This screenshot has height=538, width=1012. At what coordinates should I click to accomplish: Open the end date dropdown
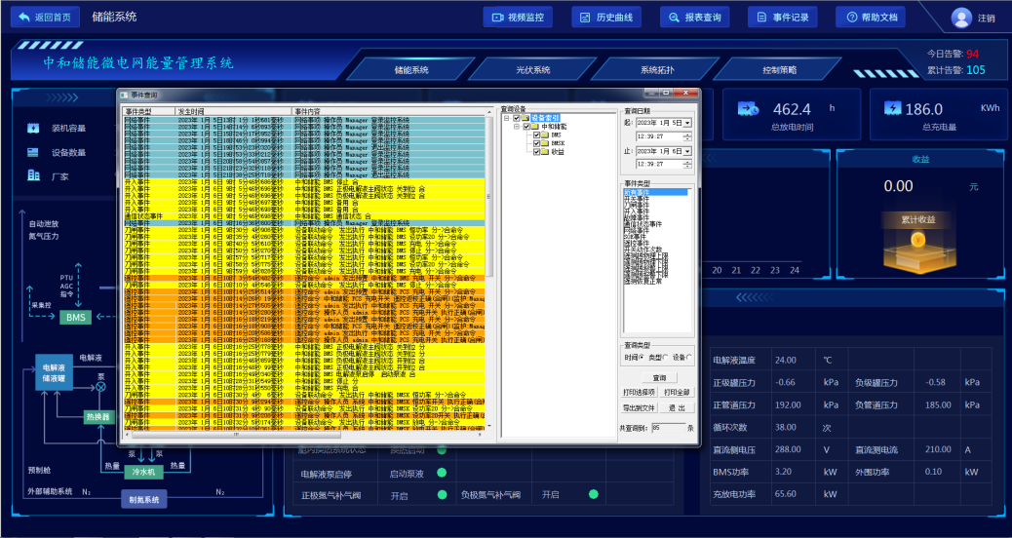click(x=688, y=151)
